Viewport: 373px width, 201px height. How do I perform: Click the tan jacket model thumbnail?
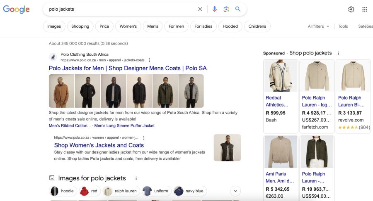(x=62, y=91)
